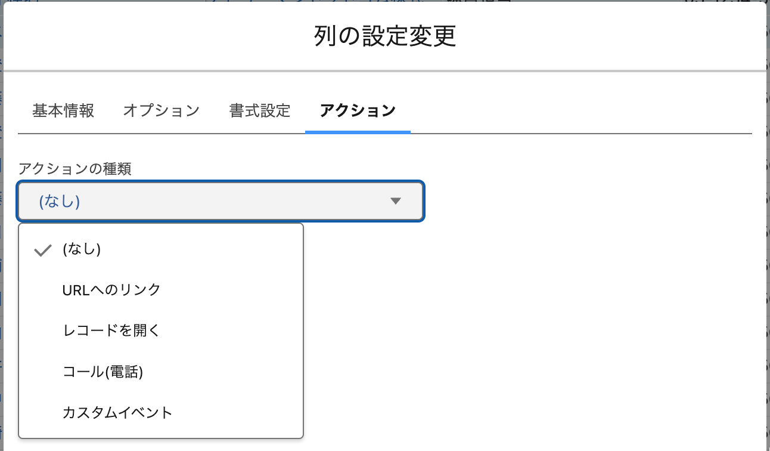Switch to the 基本情報 tab
This screenshot has width=770, height=451.
tap(63, 111)
